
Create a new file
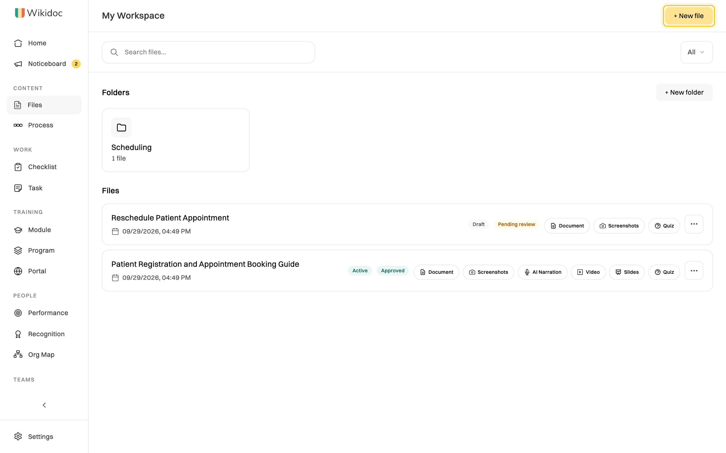coord(689,16)
